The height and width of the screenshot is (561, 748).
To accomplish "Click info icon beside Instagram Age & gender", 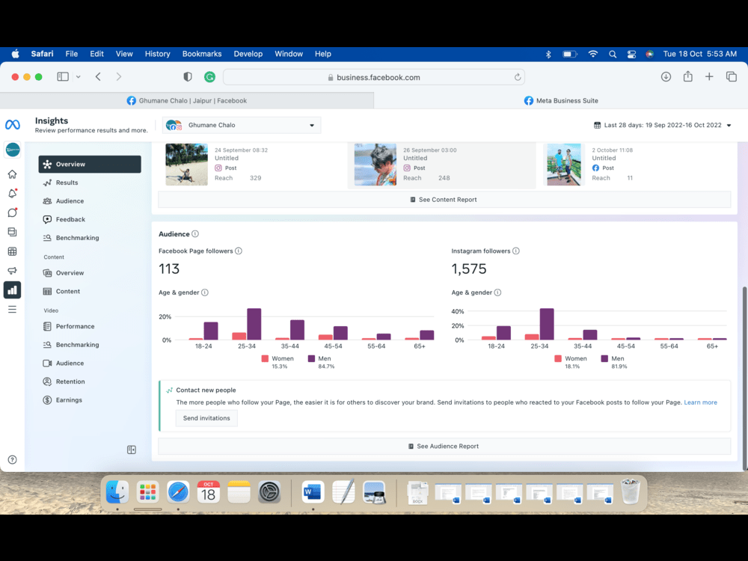I will click(x=497, y=292).
